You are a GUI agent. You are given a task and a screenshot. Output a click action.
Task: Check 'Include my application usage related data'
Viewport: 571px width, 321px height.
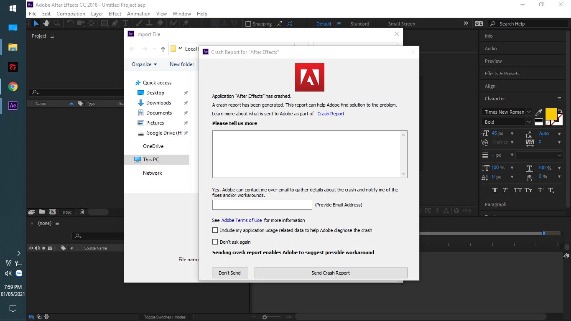point(215,230)
